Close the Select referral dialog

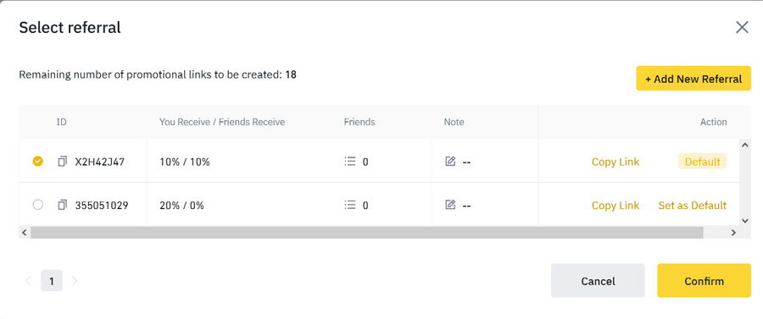[742, 27]
